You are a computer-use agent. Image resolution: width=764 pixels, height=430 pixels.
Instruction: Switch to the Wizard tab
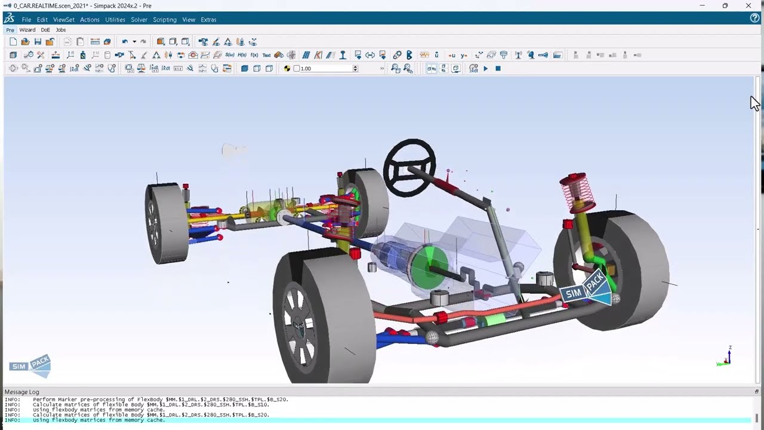click(27, 30)
